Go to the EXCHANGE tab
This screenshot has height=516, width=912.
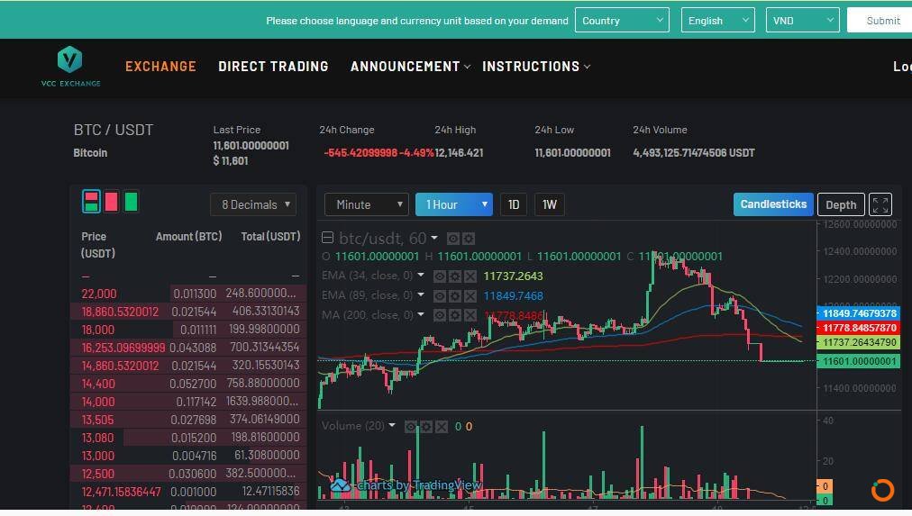coord(160,67)
